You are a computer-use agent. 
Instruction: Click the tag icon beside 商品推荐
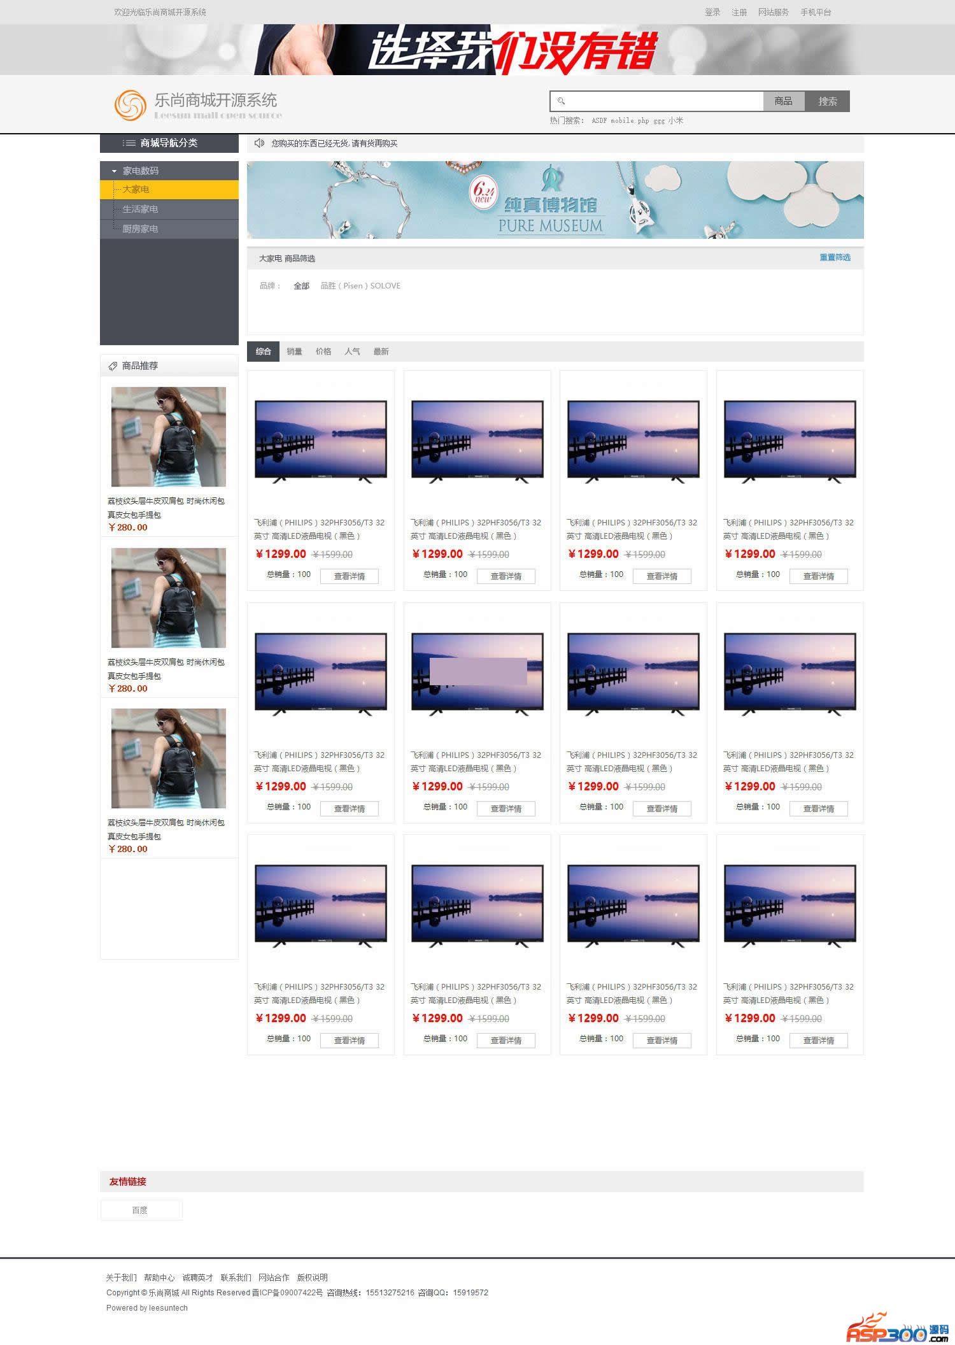(113, 366)
